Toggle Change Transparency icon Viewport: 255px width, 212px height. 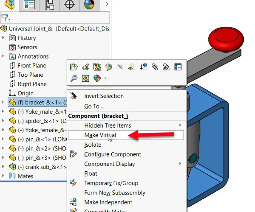point(132,67)
